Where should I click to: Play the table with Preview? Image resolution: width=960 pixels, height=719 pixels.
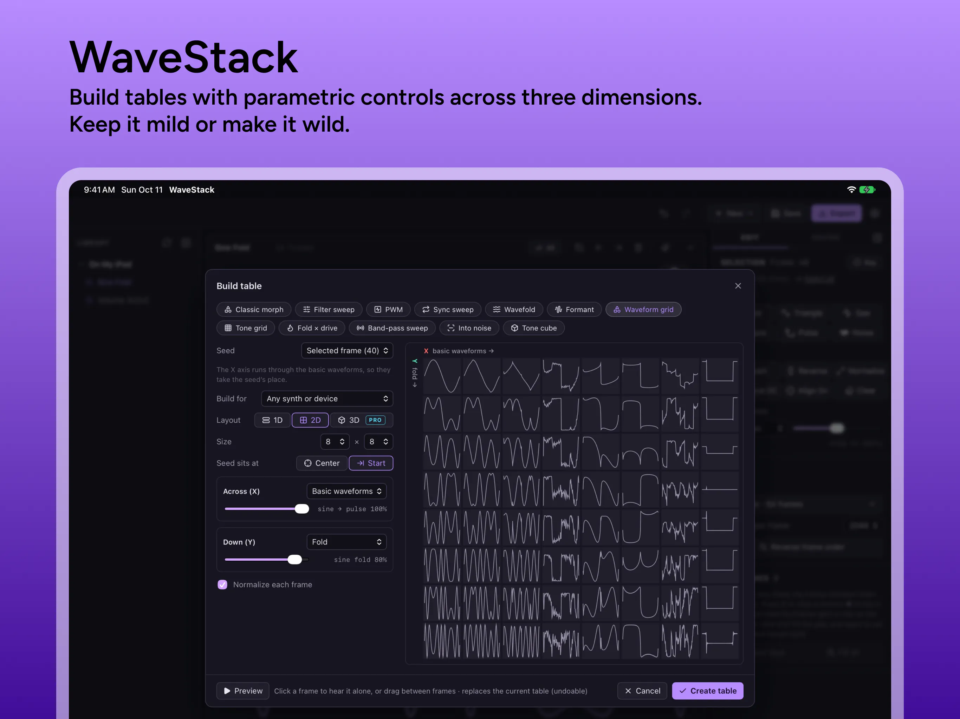pos(242,690)
